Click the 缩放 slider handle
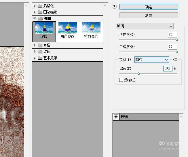This screenshot has height=157, width=188. pos(138,74)
